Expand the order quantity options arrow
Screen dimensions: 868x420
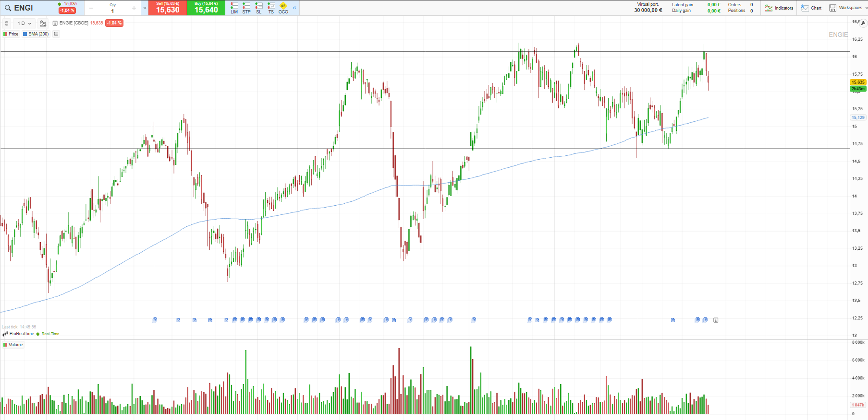pyautogui.click(x=145, y=8)
